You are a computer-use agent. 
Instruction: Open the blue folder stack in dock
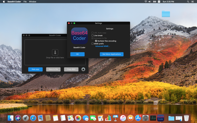[171, 118]
